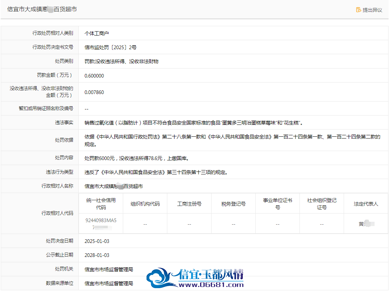Click the 事业单位证书号 column header

[278, 204]
